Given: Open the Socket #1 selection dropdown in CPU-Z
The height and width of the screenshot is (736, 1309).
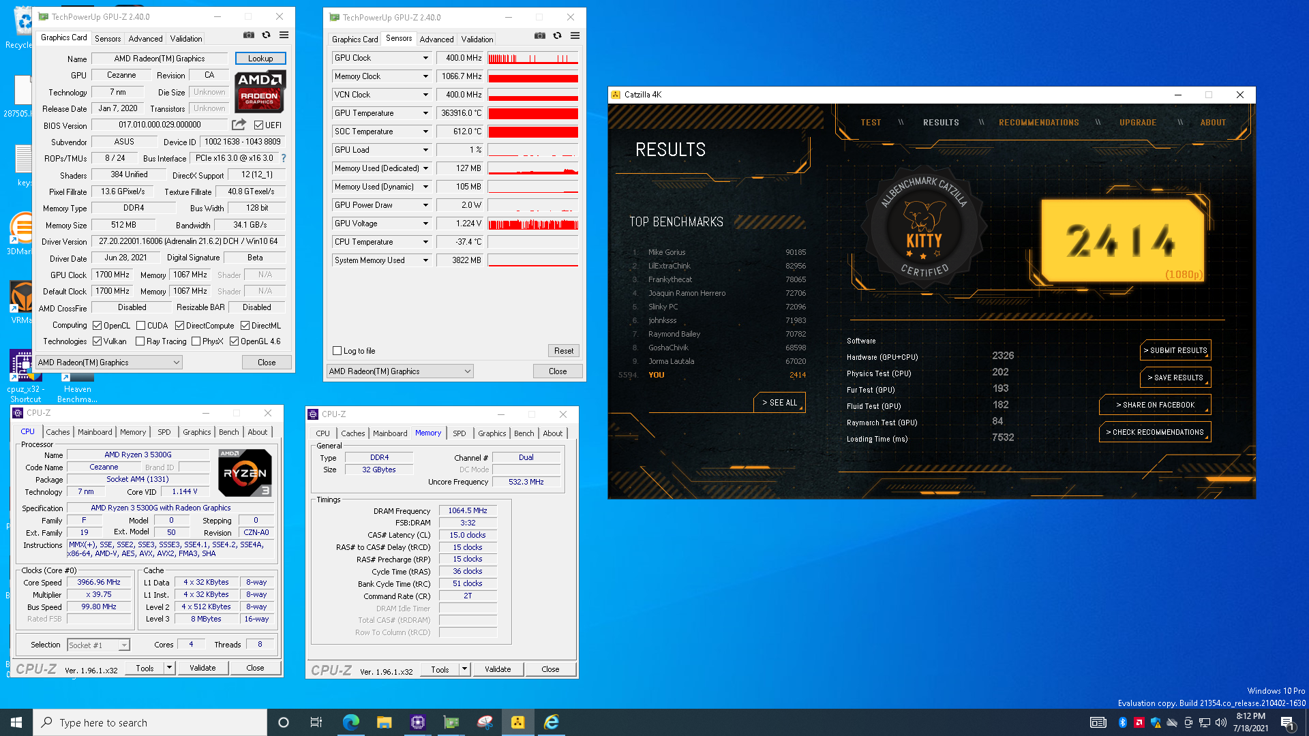Looking at the screenshot, I should [x=124, y=645].
